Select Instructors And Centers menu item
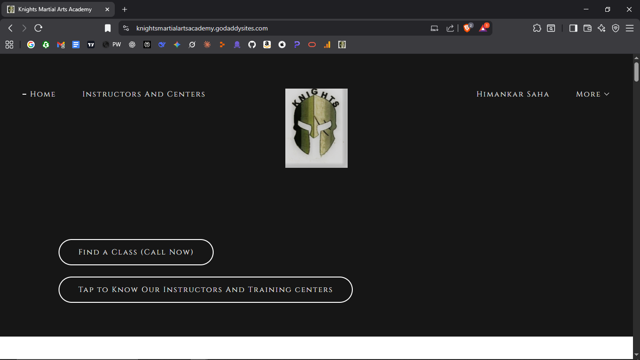The image size is (640, 360). (144, 94)
